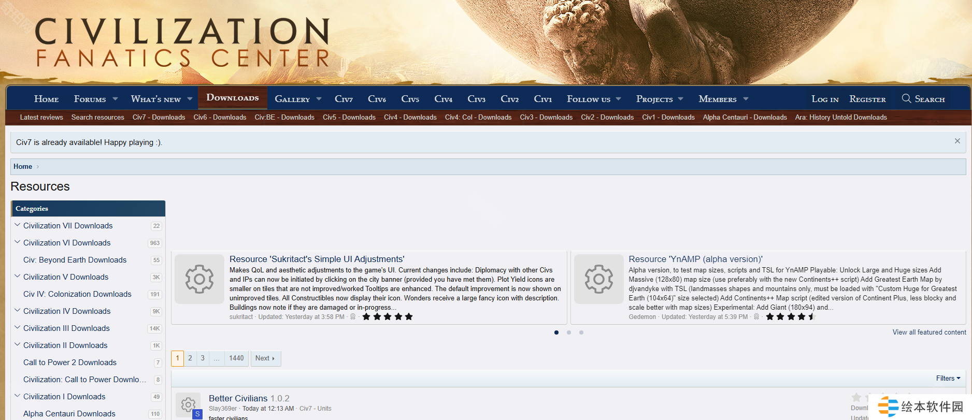Click the Sukritact's resource gear thumbnail
This screenshot has width=972, height=420.
click(199, 279)
